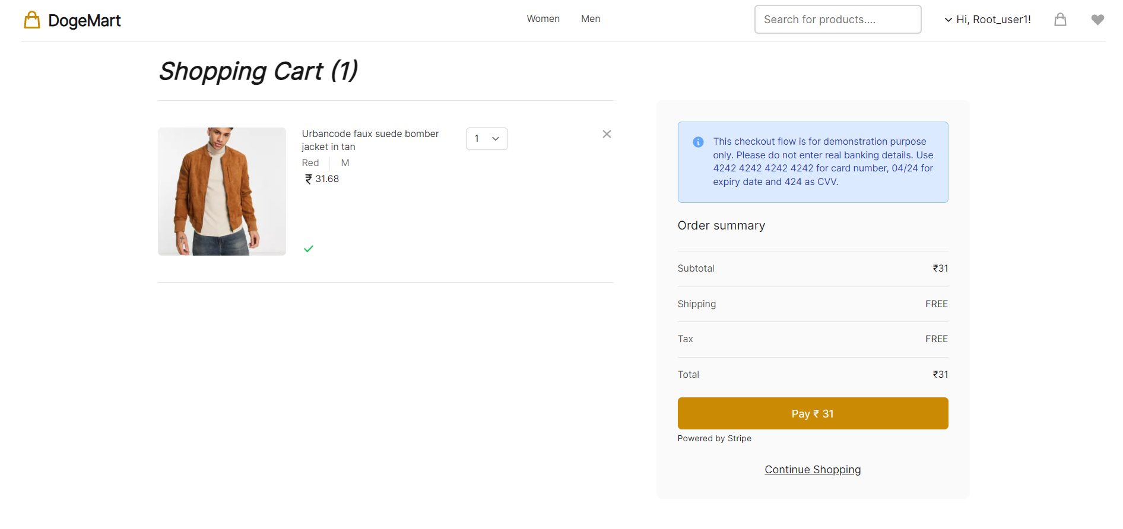Click the M size label on item
This screenshot has height=529, width=1123.
345,163
